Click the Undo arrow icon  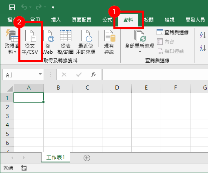(x=24, y=7)
